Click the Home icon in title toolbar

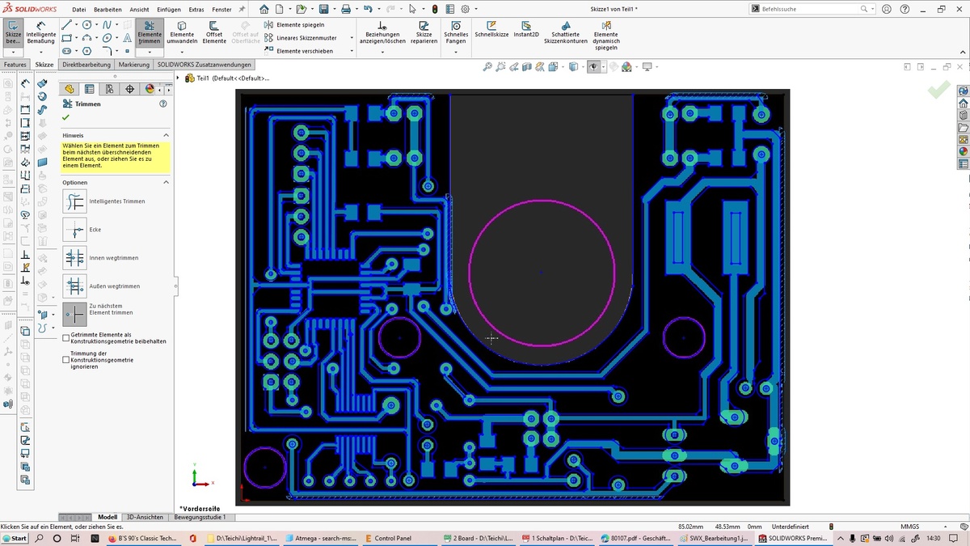[x=264, y=10]
